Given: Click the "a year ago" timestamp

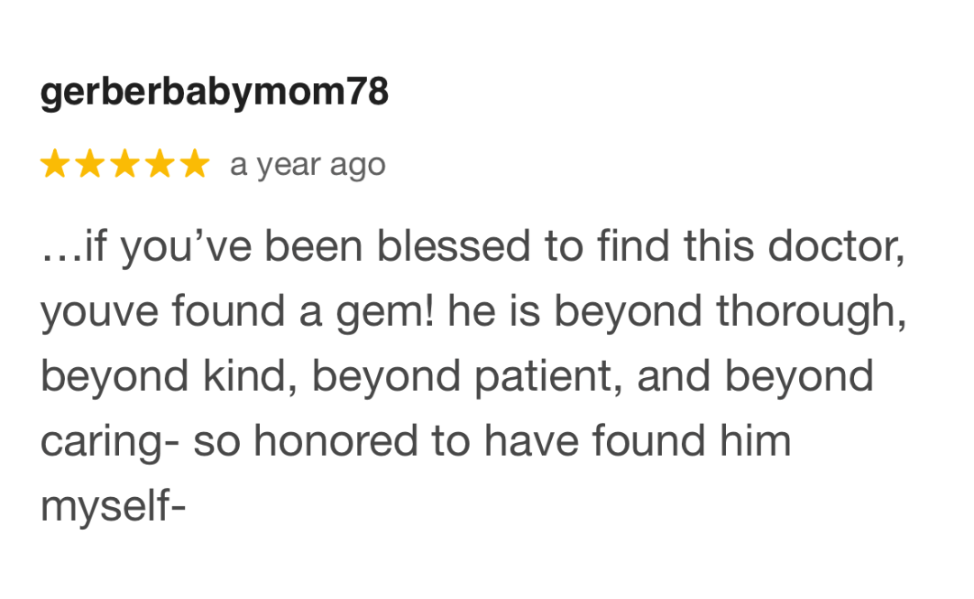Looking at the screenshot, I should tap(308, 165).
